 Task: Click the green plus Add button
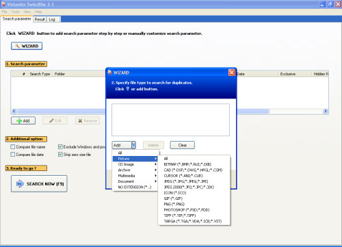pos(23,120)
